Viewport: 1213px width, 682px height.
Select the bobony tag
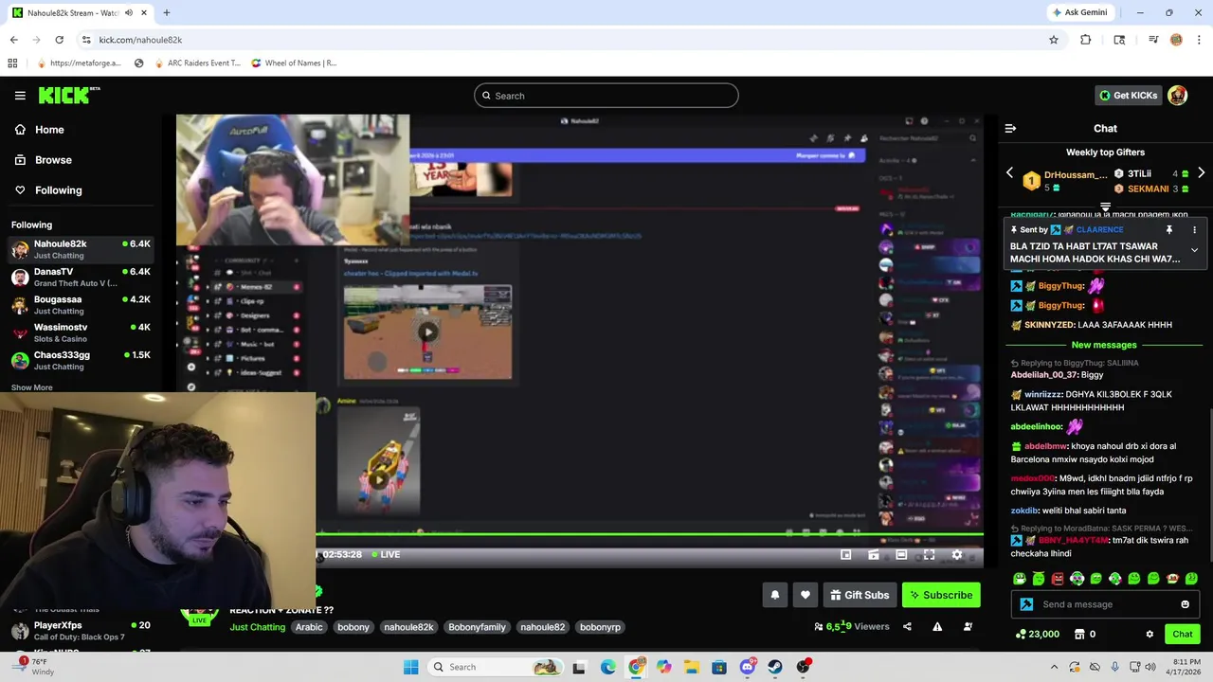pos(353,627)
